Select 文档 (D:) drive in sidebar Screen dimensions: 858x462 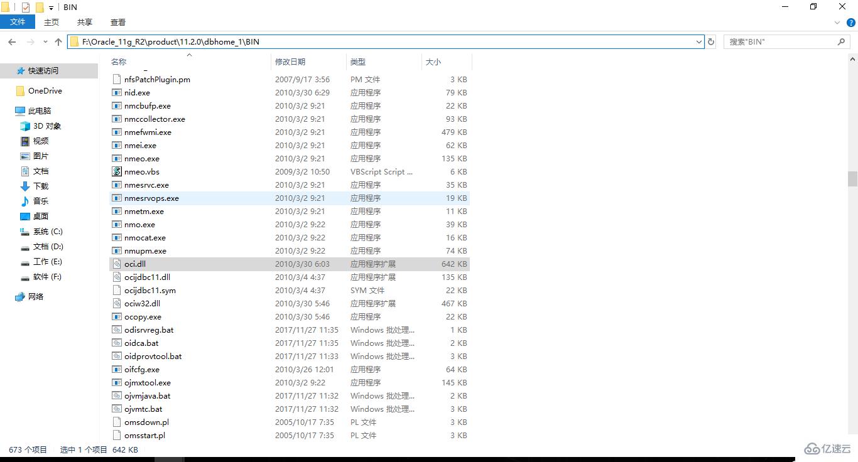[x=48, y=247]
